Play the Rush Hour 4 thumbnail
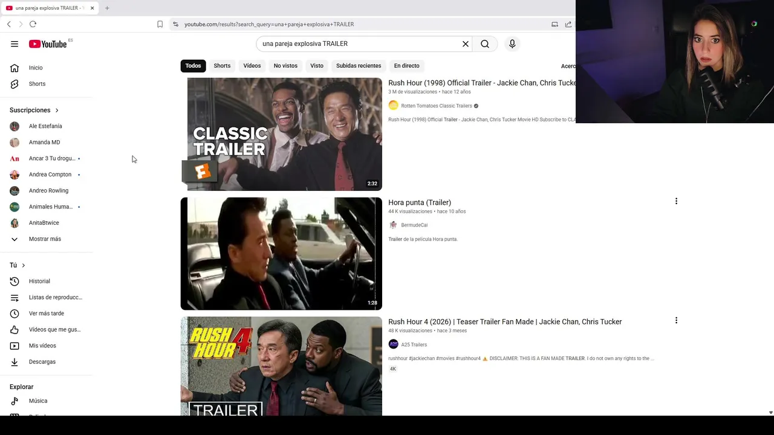Screen dimensions: 774x435 coord(281,366)
